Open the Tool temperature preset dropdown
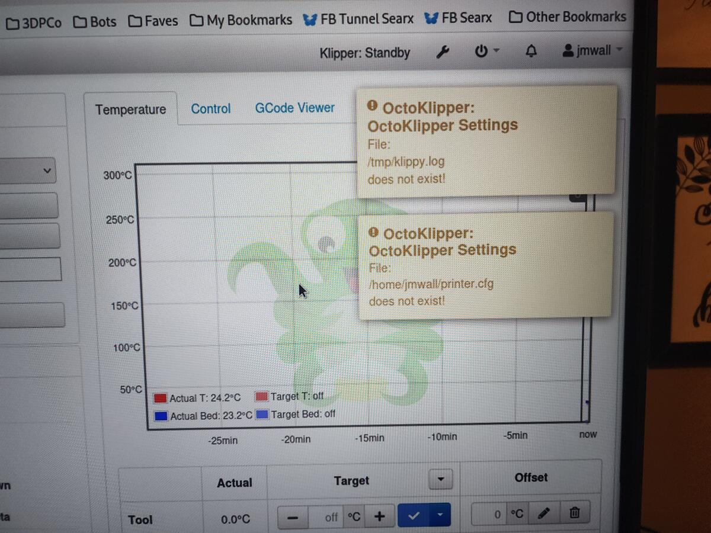Image resolution: width=711 pixels, height=533 pixels. [x=440, y=516]
